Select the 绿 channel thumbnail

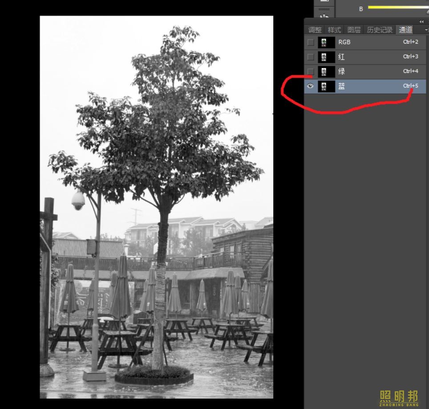pos(326,72)
